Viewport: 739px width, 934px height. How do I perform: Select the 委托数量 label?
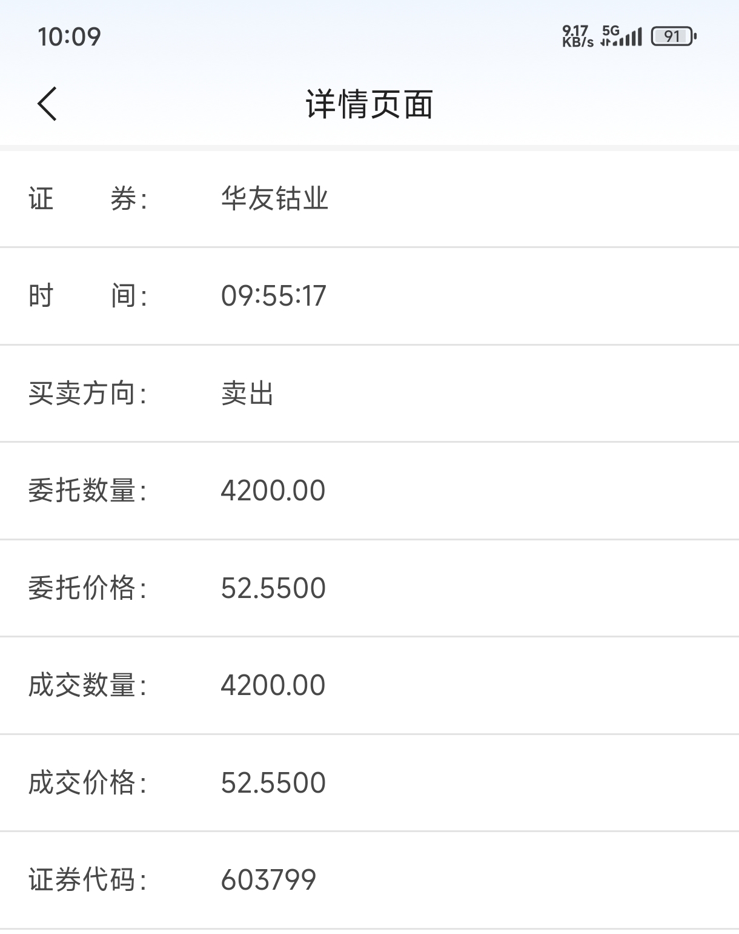(x=88, y=491)
